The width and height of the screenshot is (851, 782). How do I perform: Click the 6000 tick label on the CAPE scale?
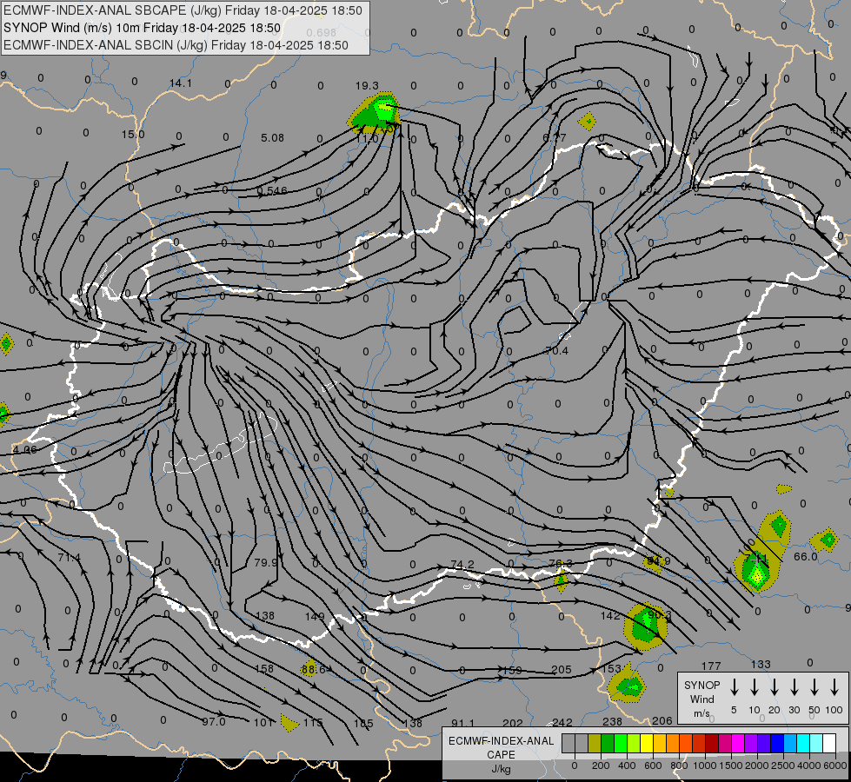pos(834,765)
